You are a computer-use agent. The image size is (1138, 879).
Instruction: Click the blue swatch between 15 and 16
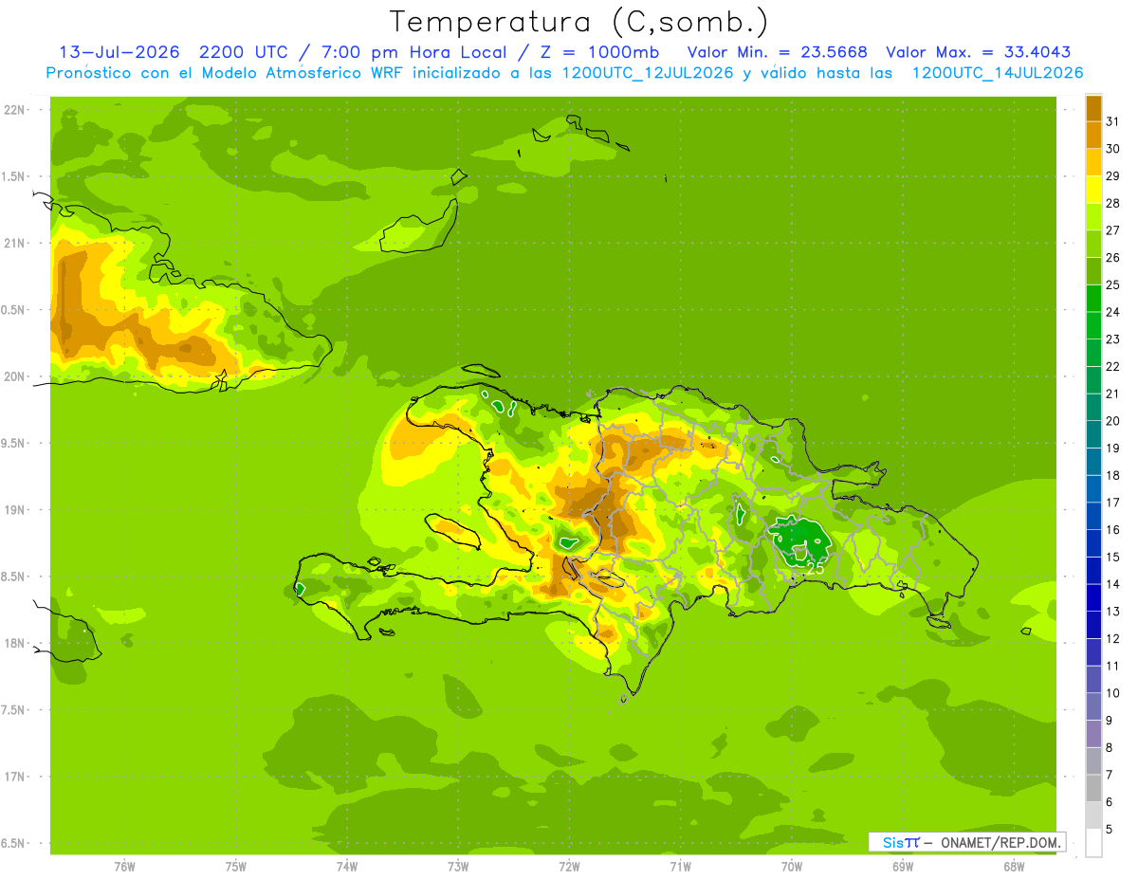[x=1093, y=543]
